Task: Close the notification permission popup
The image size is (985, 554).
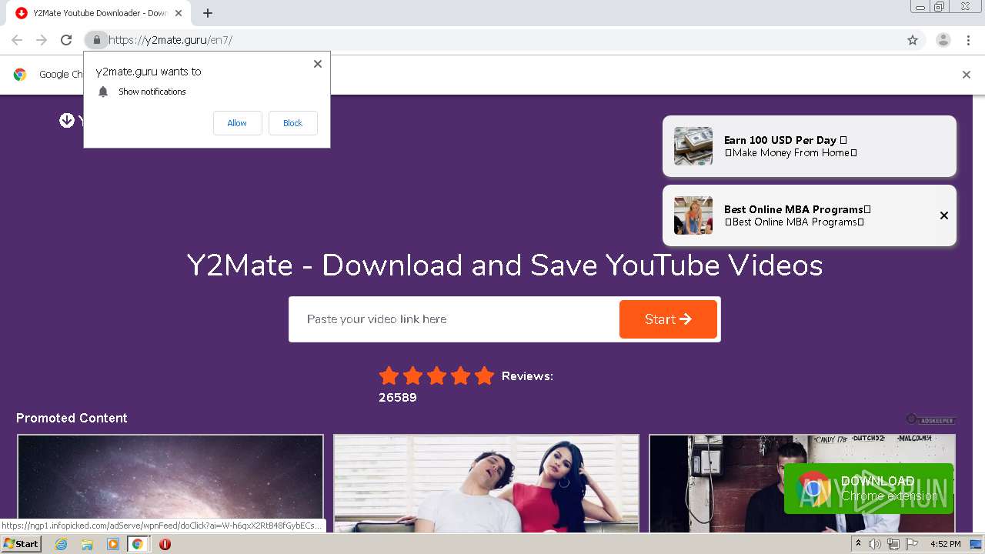Action: click(x=318, y=64)
